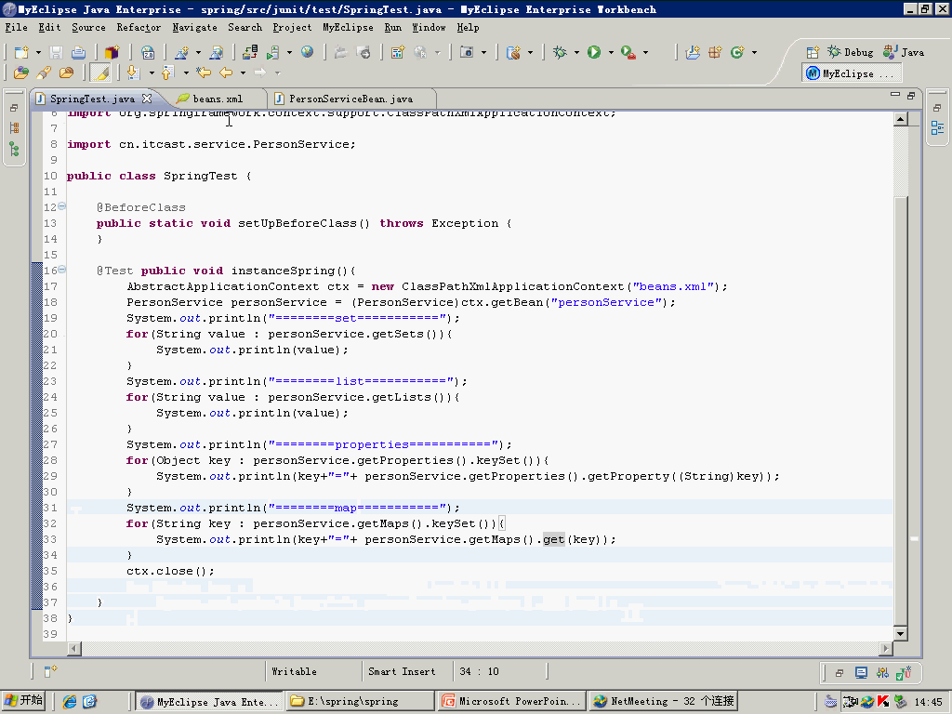Screen dimensions: 952x714
Task: Open the Window menu
Action: click(x=429, y=27)
